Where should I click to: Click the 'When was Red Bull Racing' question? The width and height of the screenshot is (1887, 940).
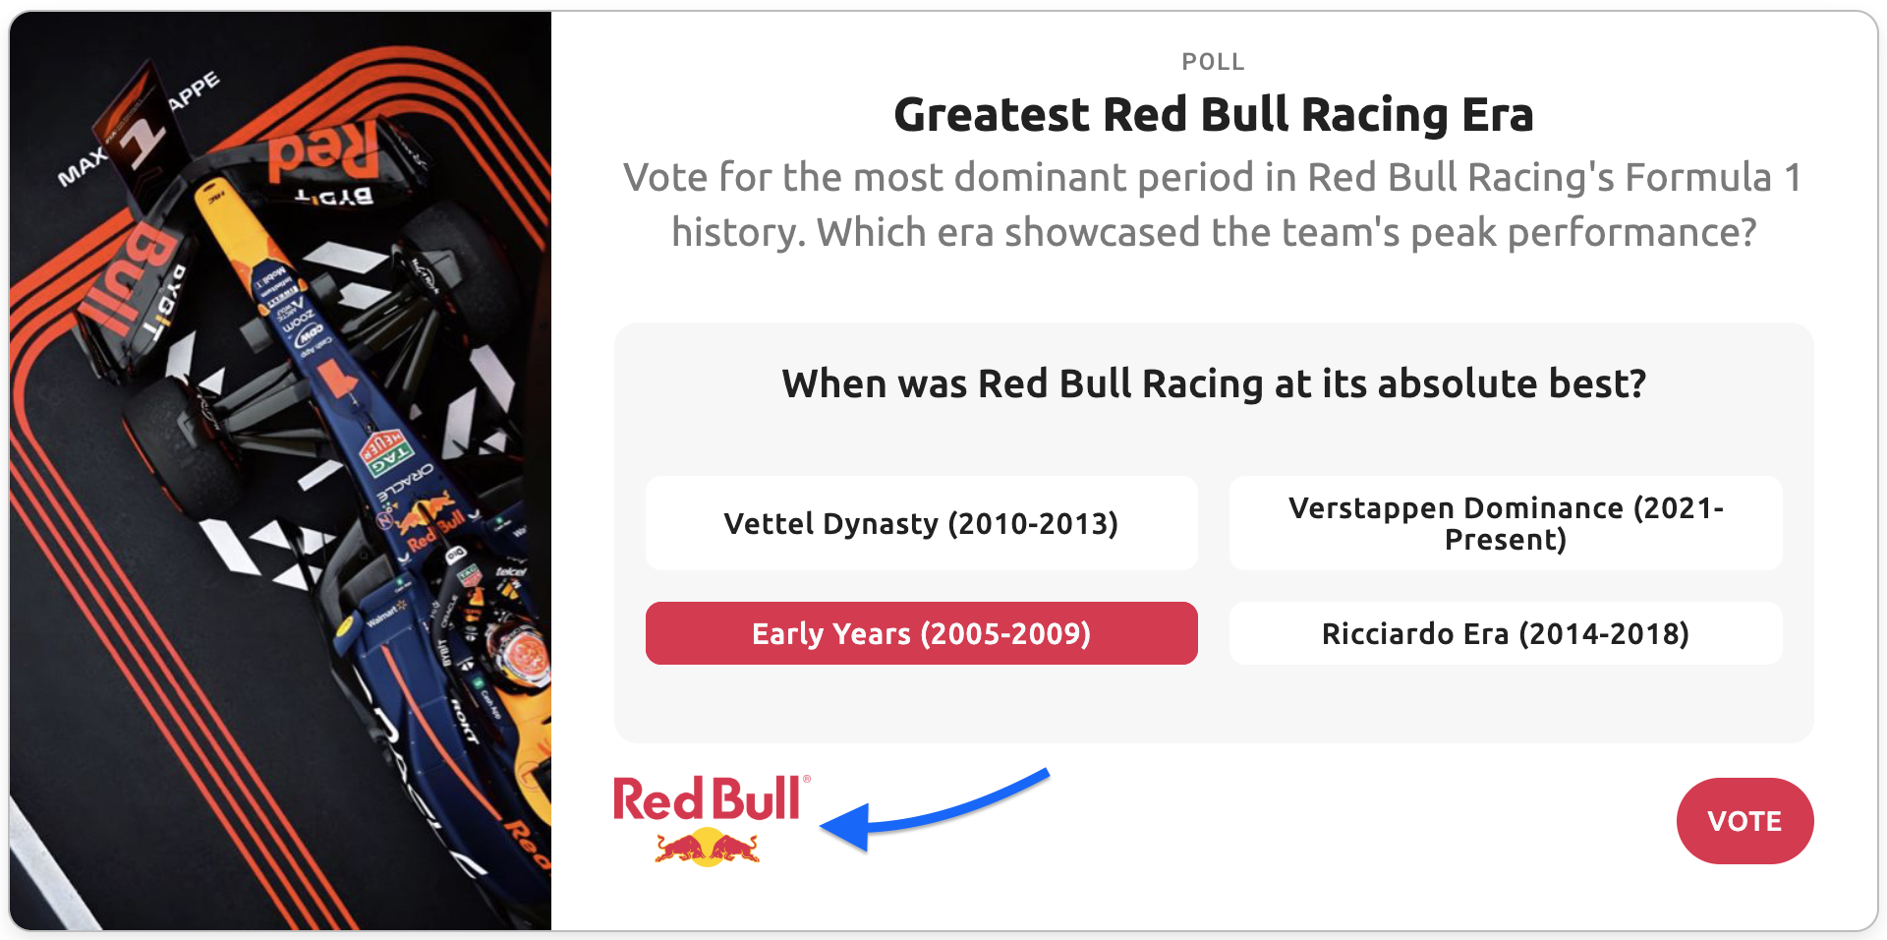(x=1213, y=383)
